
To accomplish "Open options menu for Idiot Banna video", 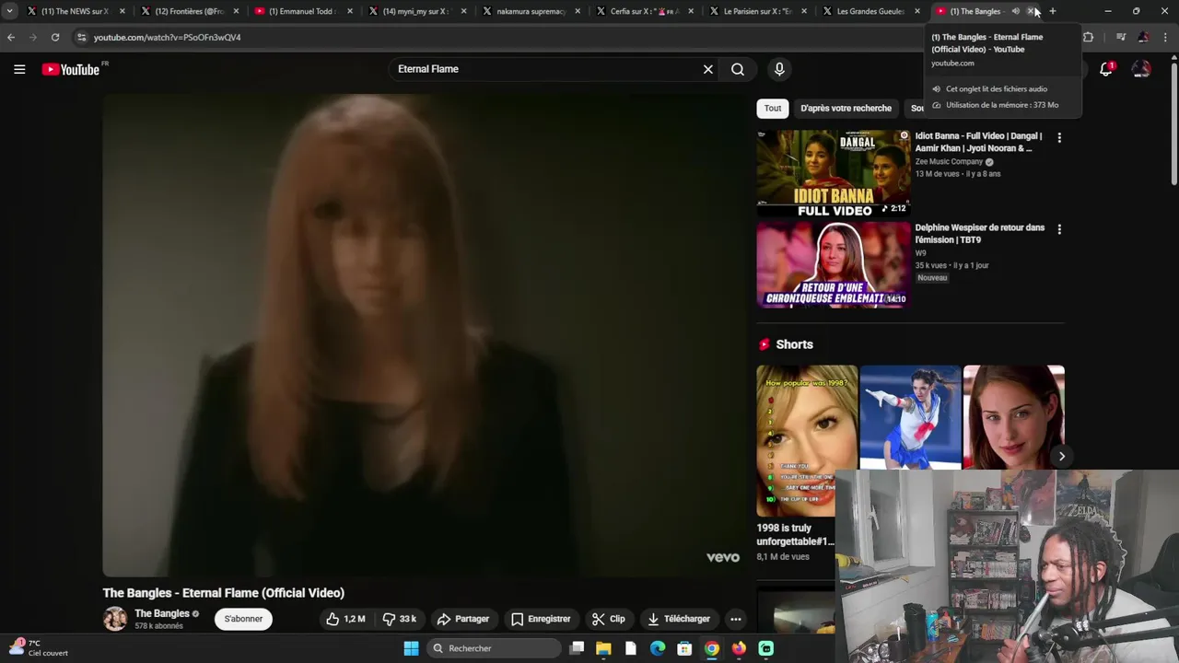I will [1059, 137].
